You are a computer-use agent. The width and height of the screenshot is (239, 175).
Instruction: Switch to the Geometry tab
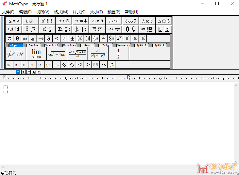pos(124,45)
